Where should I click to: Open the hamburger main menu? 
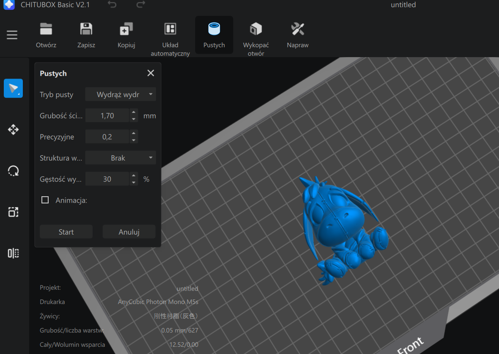pyautogui.click(x=12, y=35)
